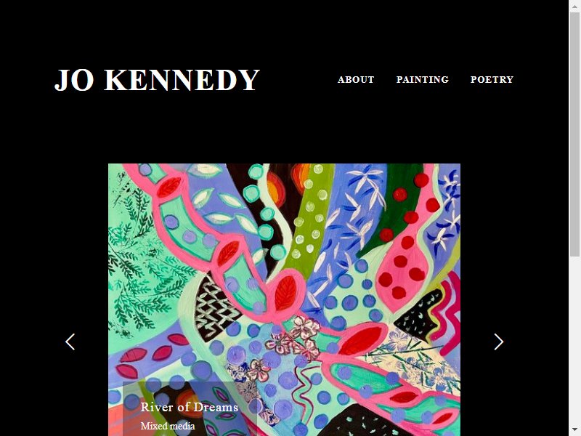Viewport: 581px width, 436px height.
Task: Open the About page
Action: (x=356, y=79)
